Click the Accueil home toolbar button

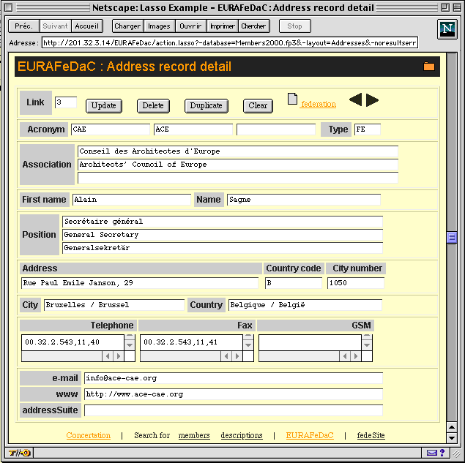click(x=86, y=26)
